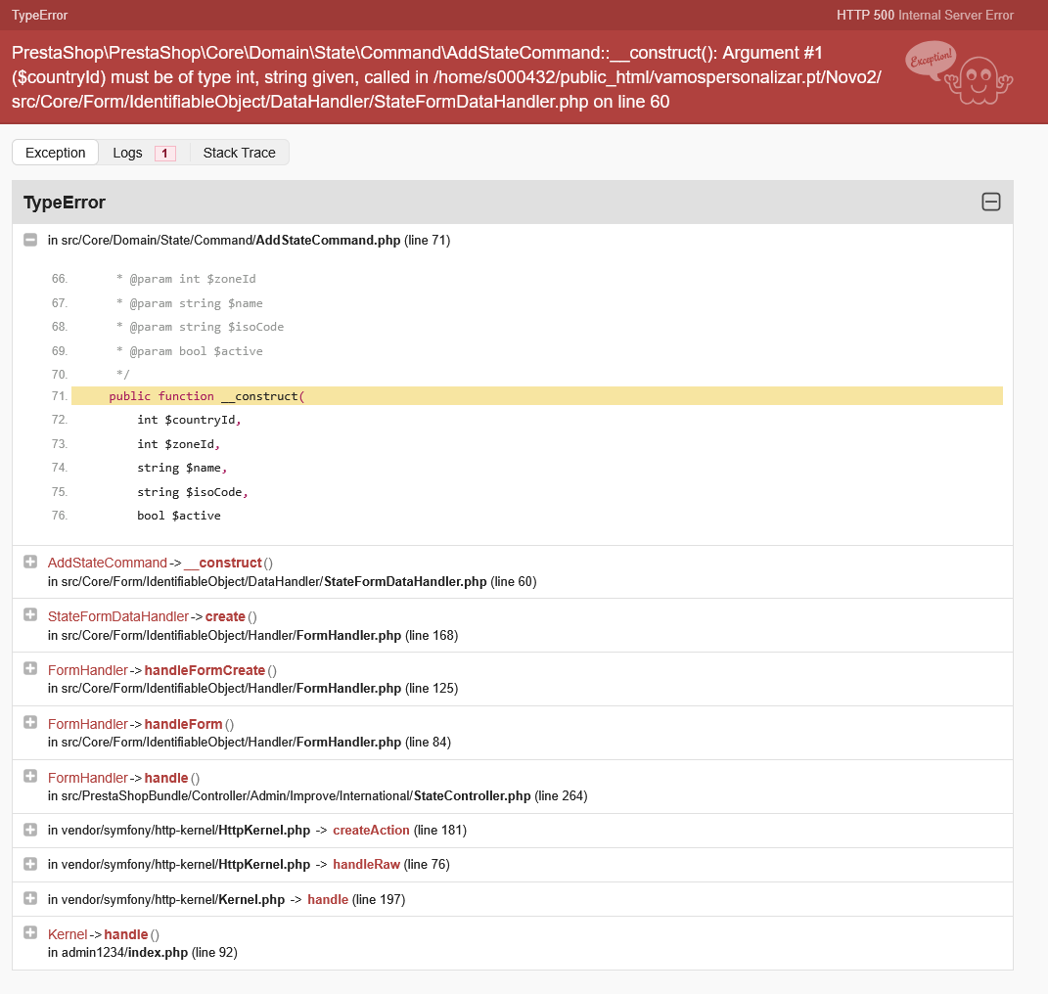Click the StateFormDataHandler class name
The height and width of the screenshot is (994, 1048).
118,616
